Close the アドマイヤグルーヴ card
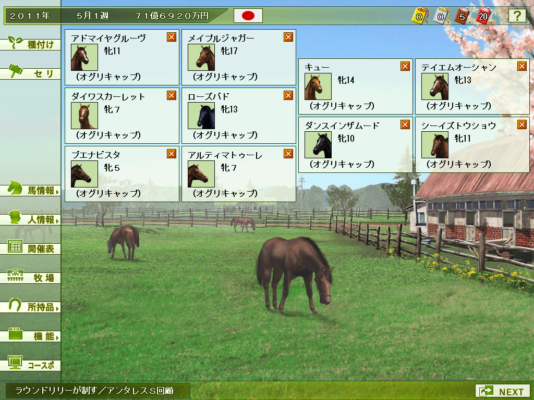 tap(171, 37)
